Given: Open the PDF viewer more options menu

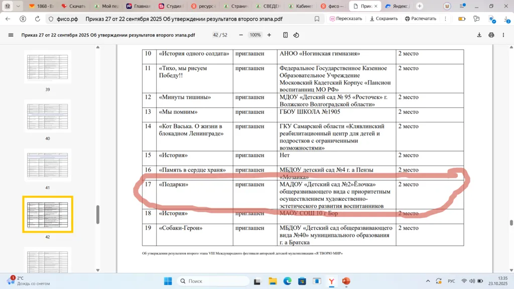Looking at the screenshot, I should point(504,35).
